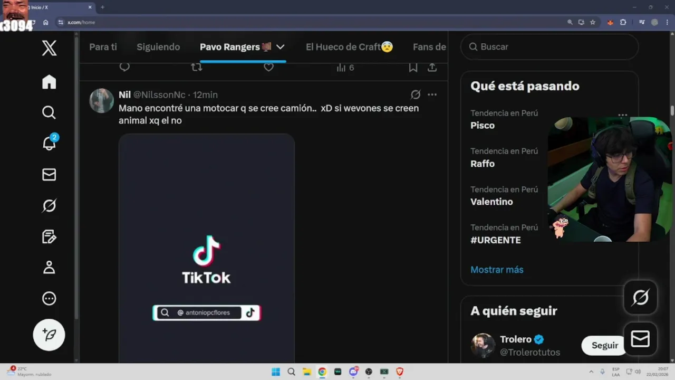
Task: Open Windows taskbar search
Action: pos(291,372)
